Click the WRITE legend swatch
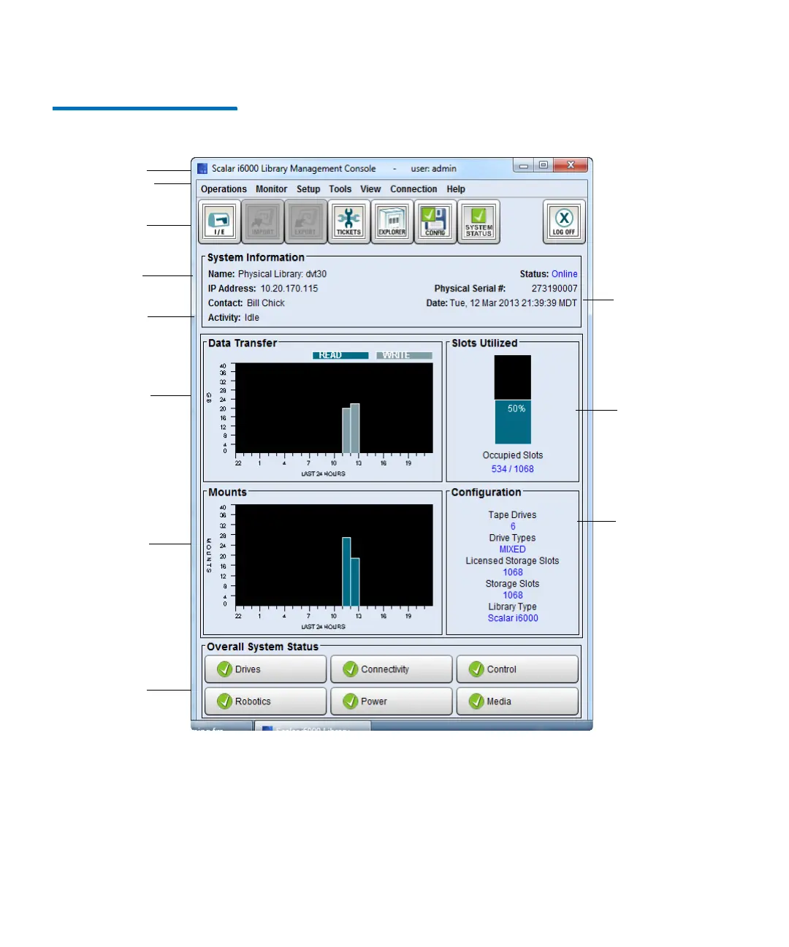The image size is (789, 947). pyautogui.click(x=404, y=355)
